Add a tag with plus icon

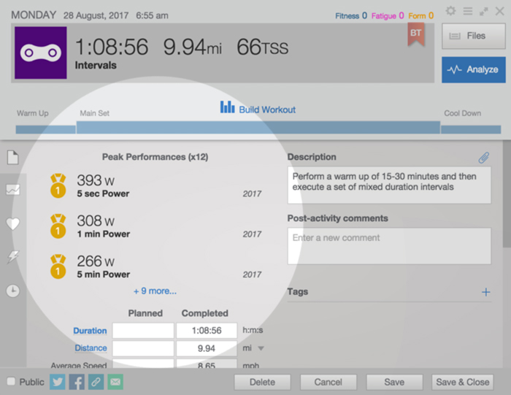click(x=485, y=292)
